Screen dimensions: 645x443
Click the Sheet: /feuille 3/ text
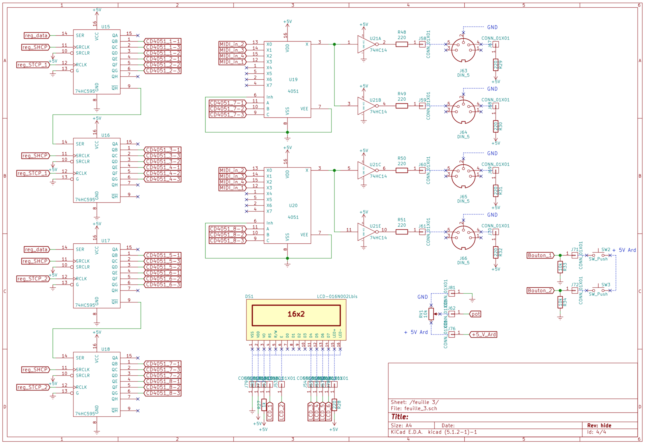pyautogui.click(x=414, y=402)
